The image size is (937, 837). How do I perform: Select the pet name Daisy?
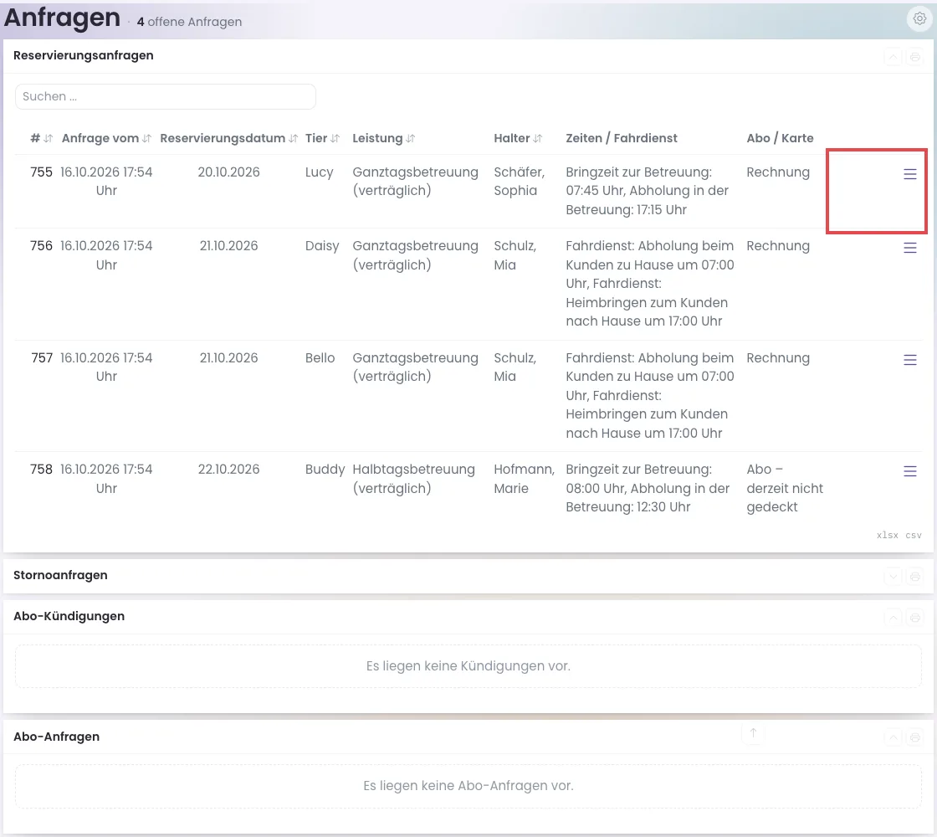[x=322, y=246]
